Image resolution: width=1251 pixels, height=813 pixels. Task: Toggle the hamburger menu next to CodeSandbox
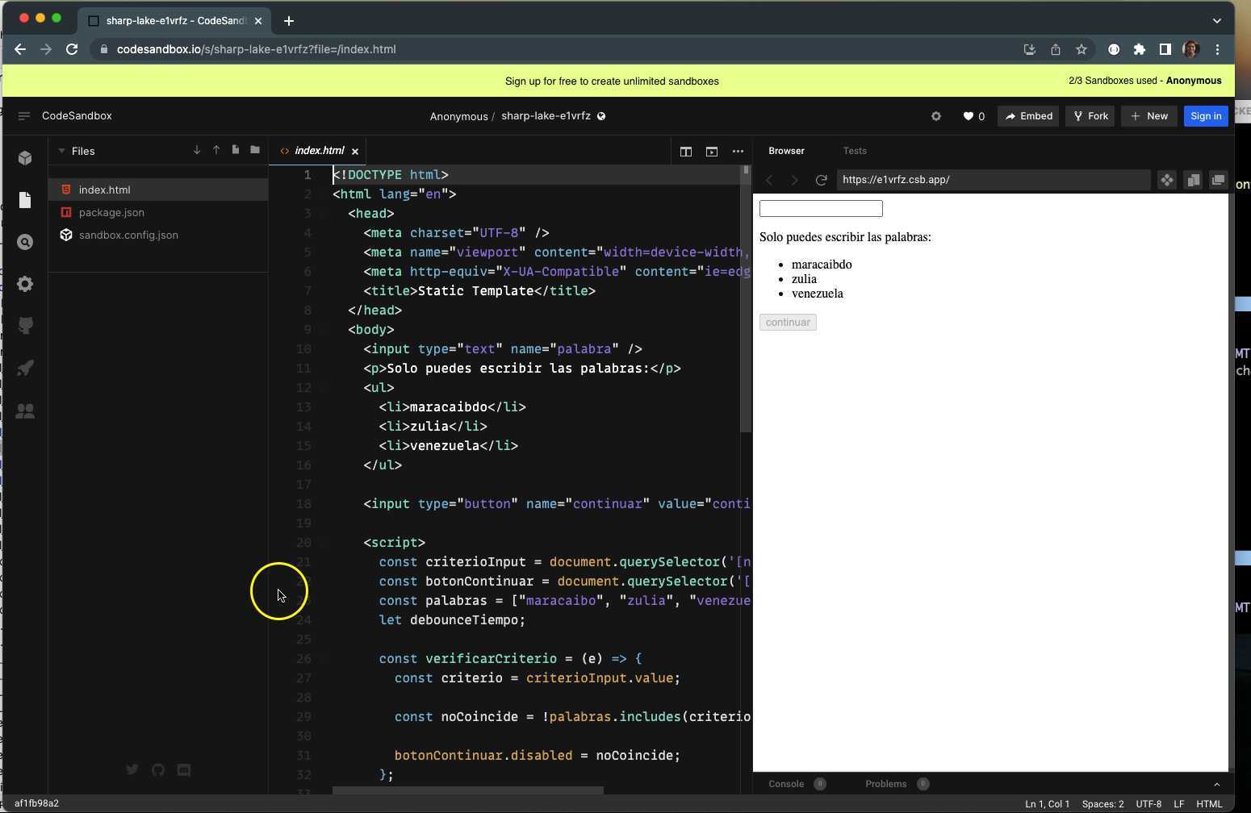coord(24,116)
